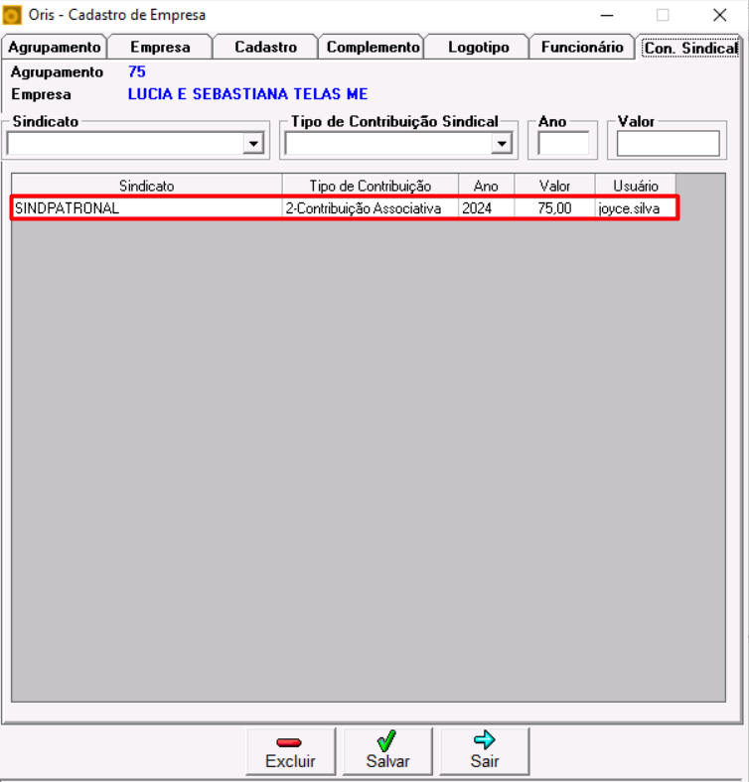
Task: Switch to the Funcionário tab
Action: pyautogui.click(x=582, y=47)
